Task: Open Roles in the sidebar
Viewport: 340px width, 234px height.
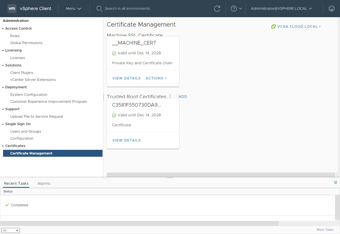Action: click(15, 36)
